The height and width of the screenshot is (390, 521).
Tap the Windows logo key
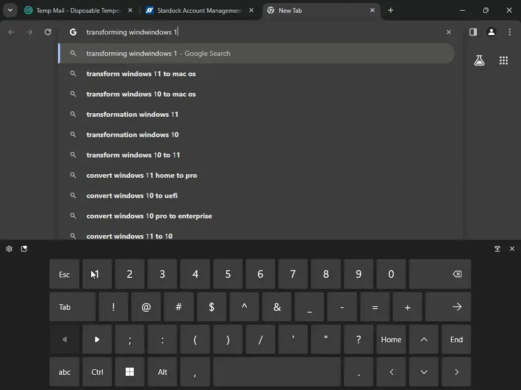click(x=130, y=372)
